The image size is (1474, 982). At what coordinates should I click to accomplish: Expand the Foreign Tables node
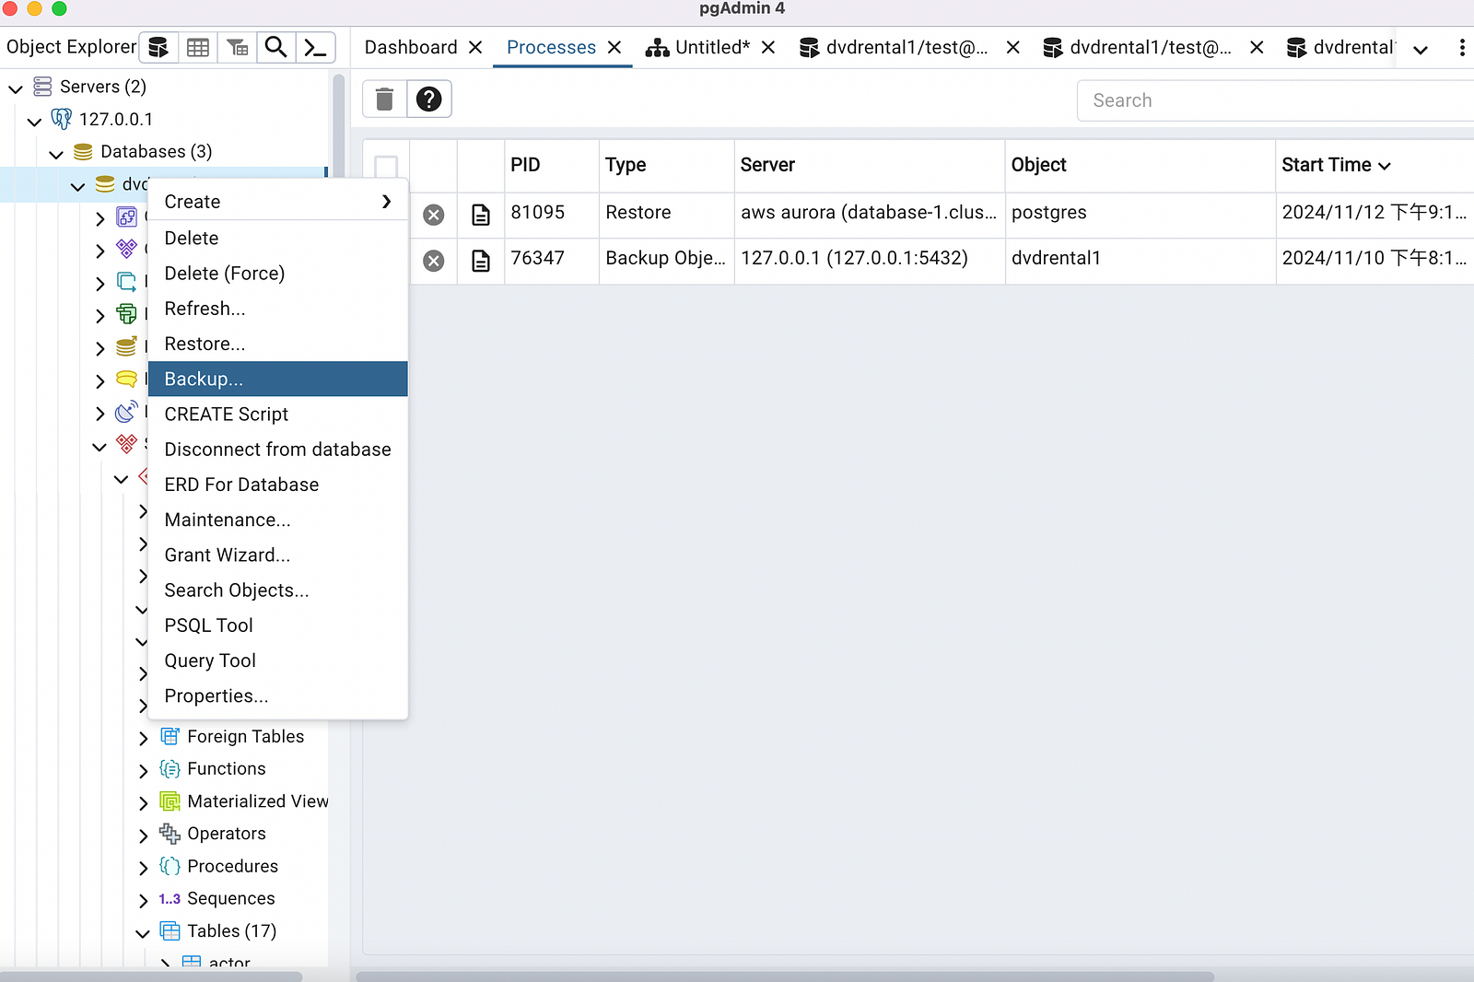[143, 738]
